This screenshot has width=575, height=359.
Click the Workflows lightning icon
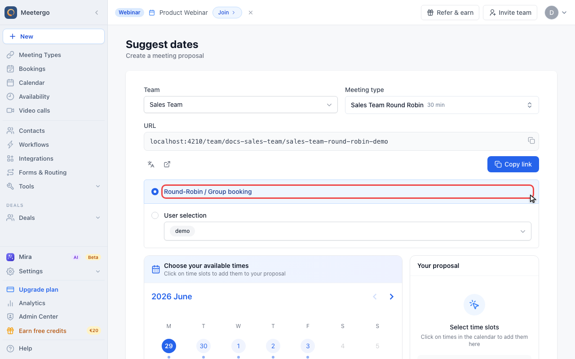point(10,144)
